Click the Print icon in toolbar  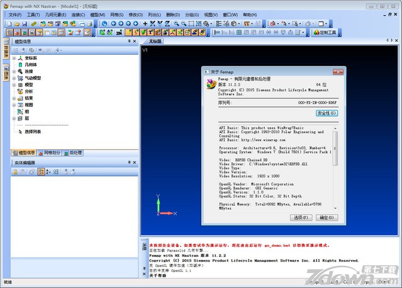click(90, 23)
